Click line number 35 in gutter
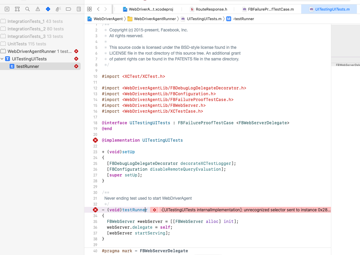The height and width of the screenshot is (255, 360). [x=95, y=222]
